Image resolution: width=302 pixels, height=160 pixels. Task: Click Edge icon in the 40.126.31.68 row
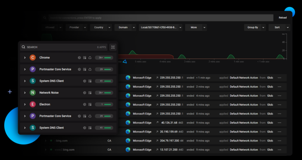pos(128,123)
